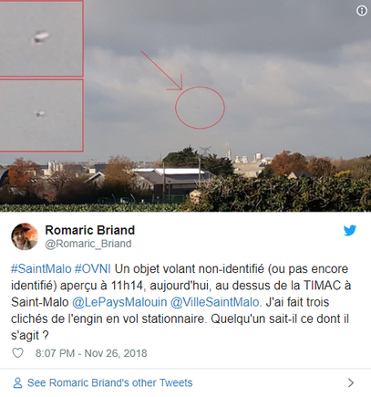This screenshot has height=397, width=371.
Task: Open the #SaintMalo hashtag
Action: pos(41,269)
